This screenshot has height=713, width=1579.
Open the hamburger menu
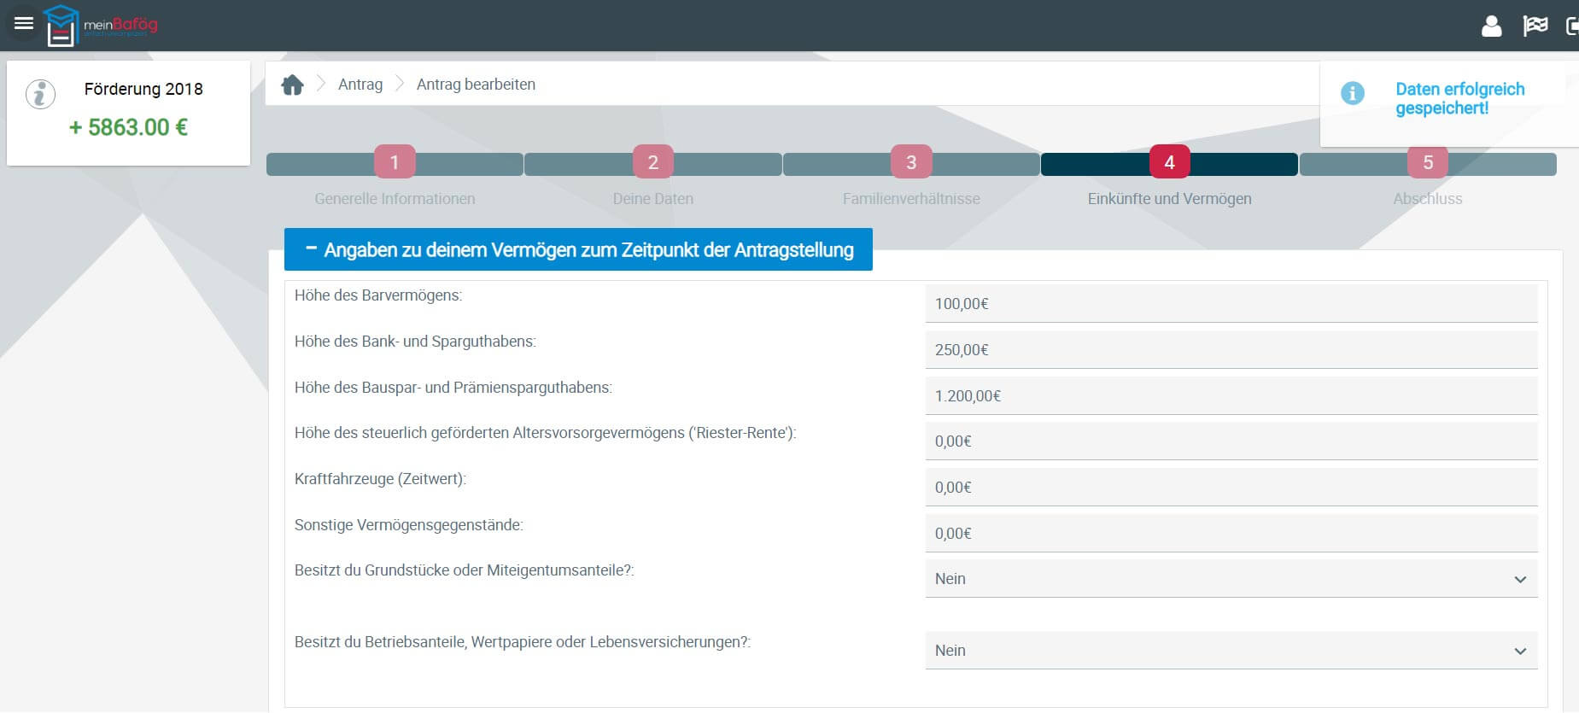pyautogui.click(x=24, y=24)
